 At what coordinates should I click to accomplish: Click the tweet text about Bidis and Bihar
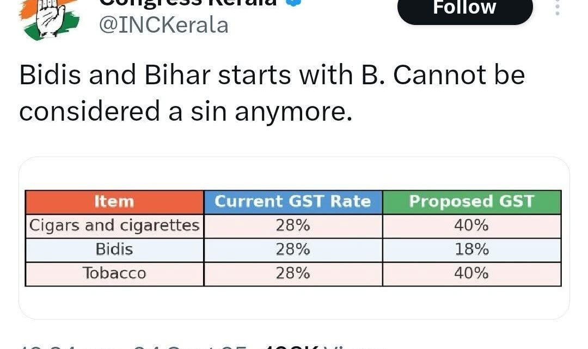tap(272, 94)
